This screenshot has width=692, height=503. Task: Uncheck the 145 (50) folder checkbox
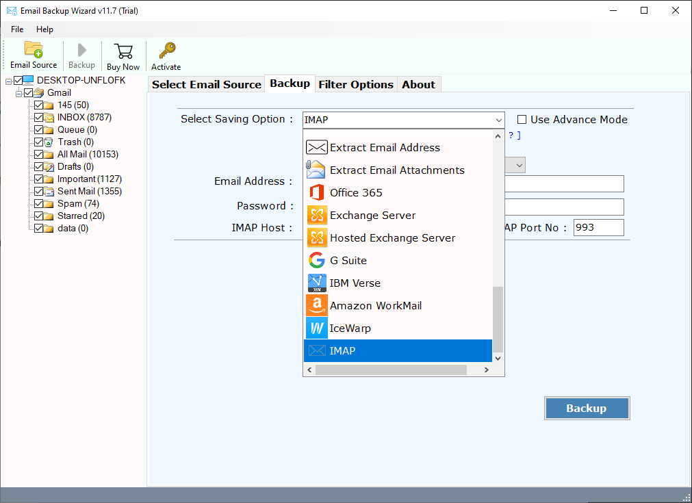pyautogui.click(x=39, y=105)
